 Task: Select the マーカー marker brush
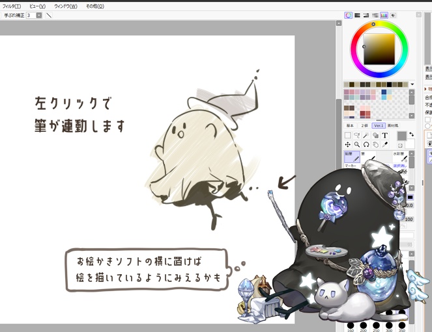coord(352,166)
